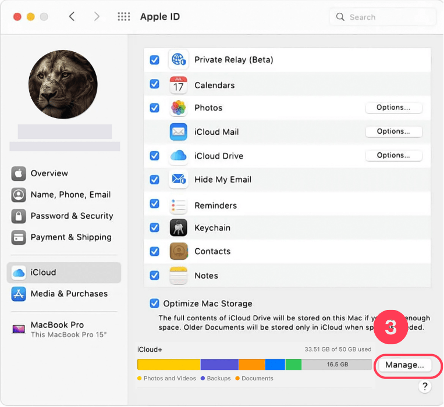Open Password & Security section
The height and width of the screenshot is (407, 444).
pyautogui.click(x=64, y=216)
